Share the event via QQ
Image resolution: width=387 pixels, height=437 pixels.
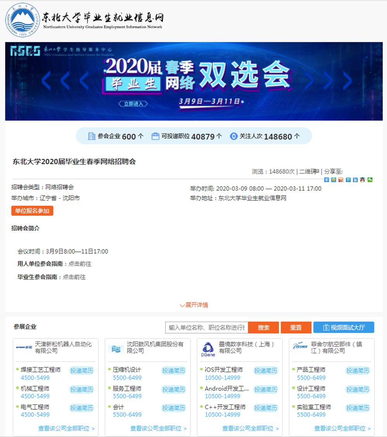click(x=362, y=179)
